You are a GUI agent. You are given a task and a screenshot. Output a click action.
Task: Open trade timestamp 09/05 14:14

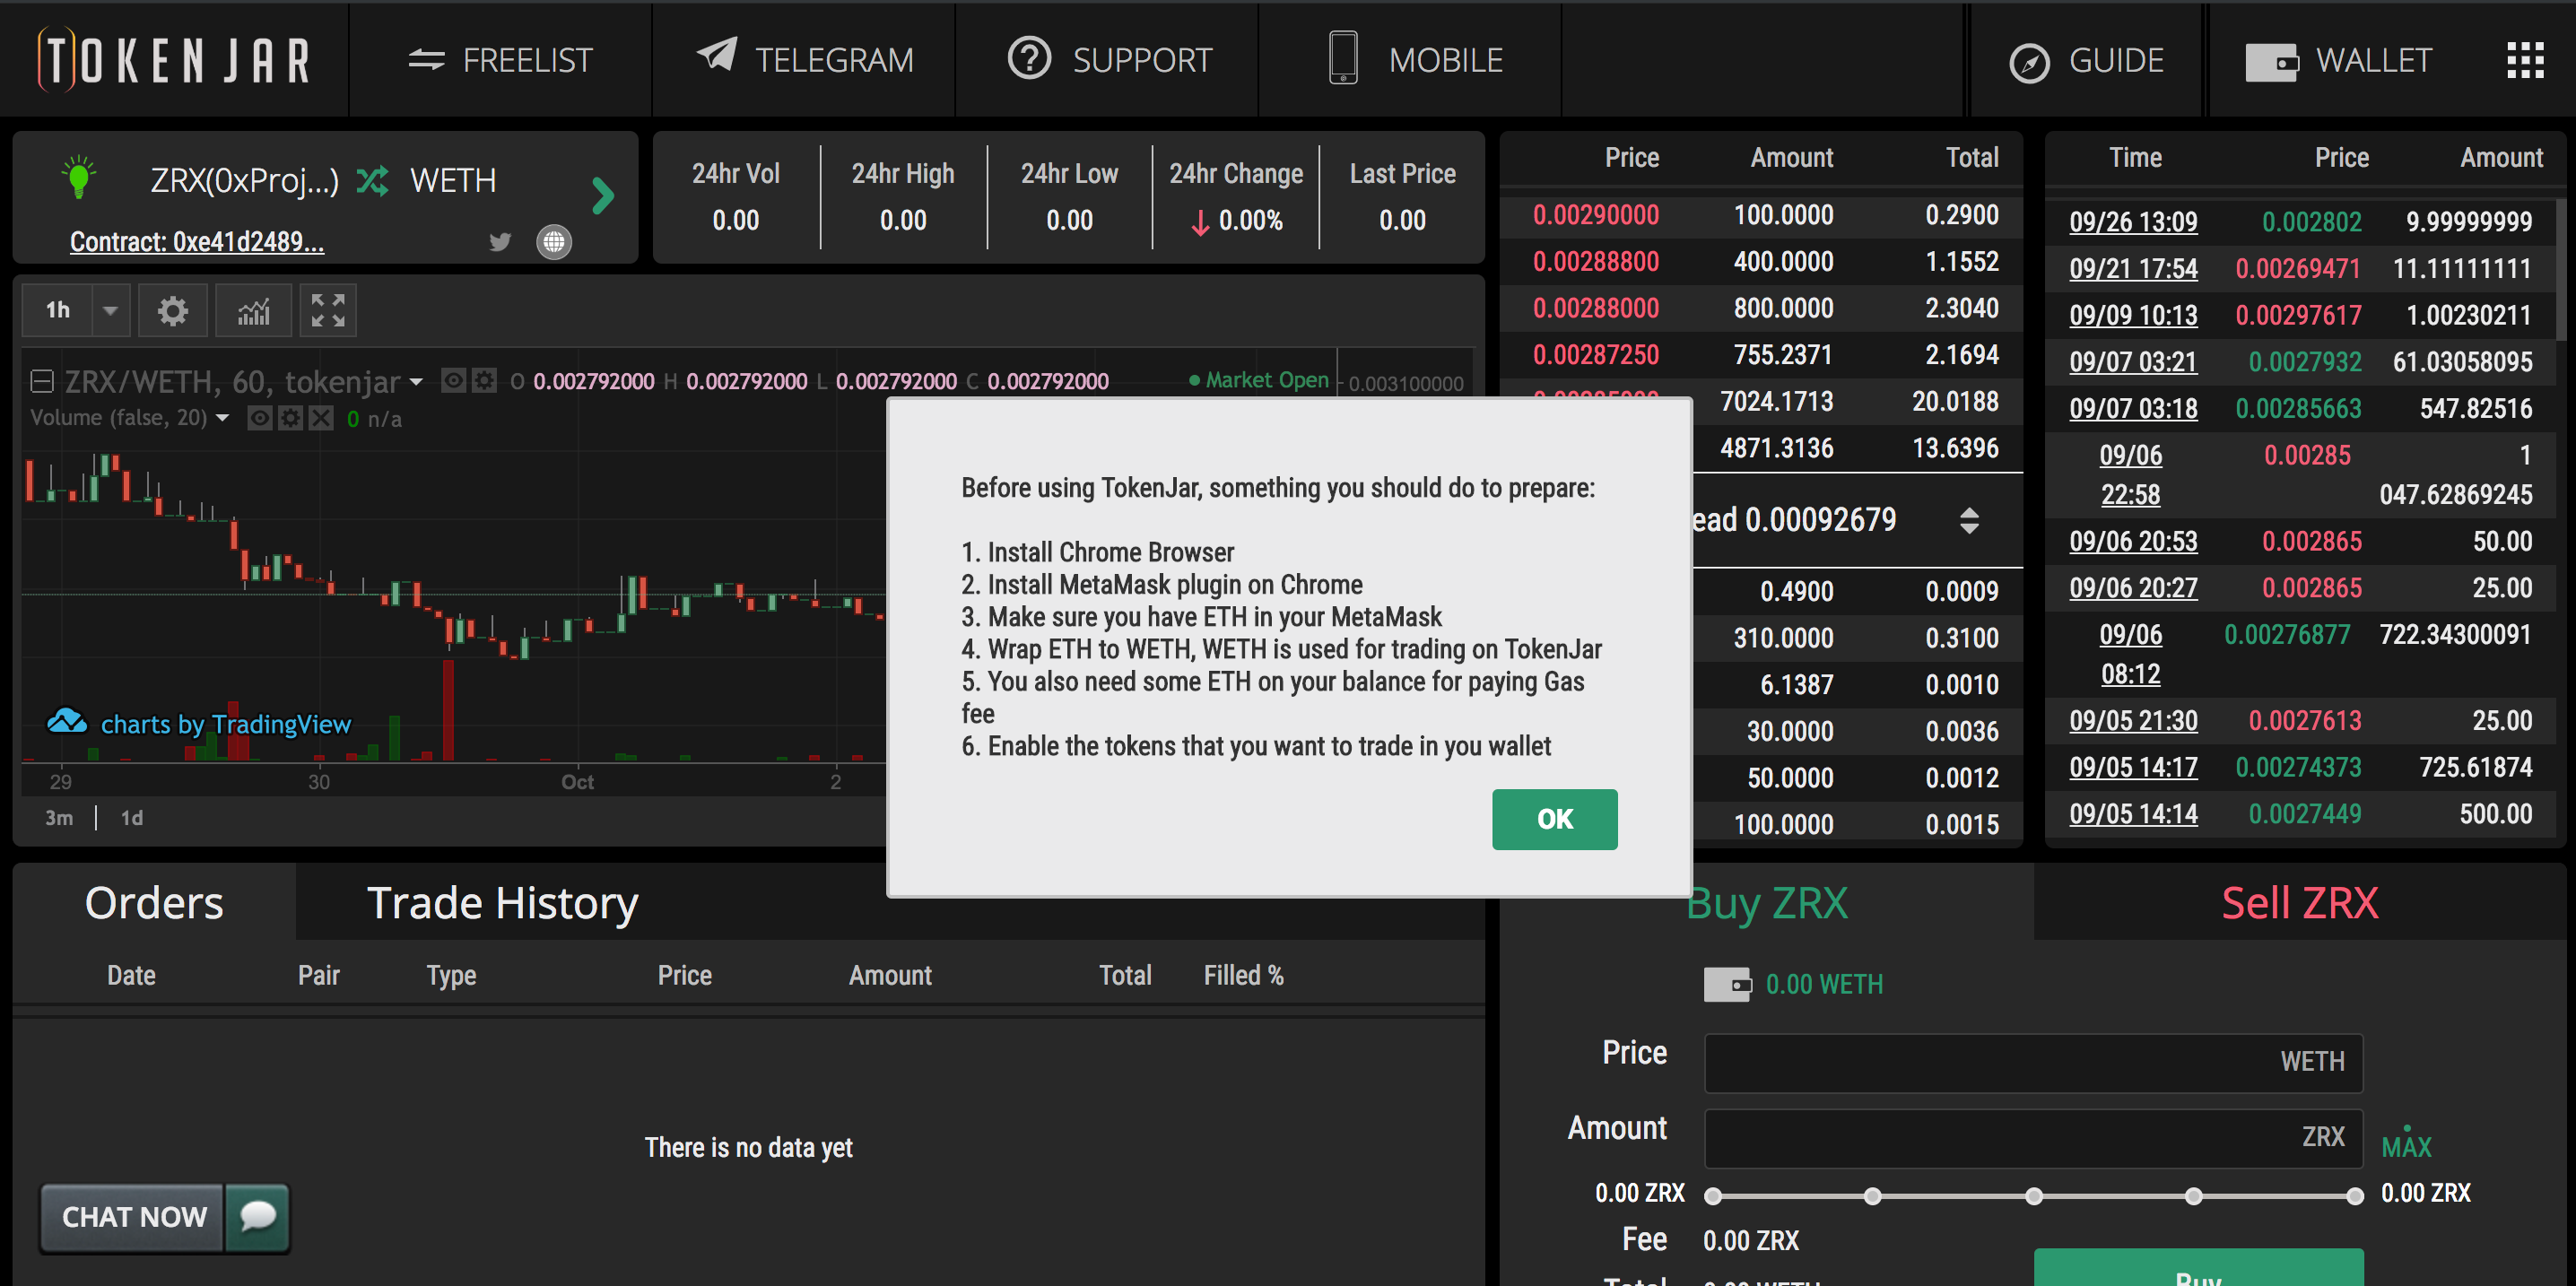pyautogui.click(x=2133, y=813)
